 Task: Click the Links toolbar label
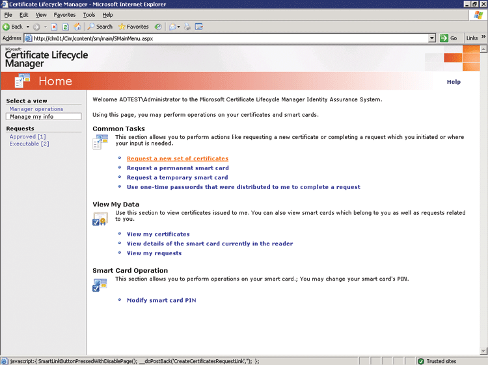tap(472, 38)
